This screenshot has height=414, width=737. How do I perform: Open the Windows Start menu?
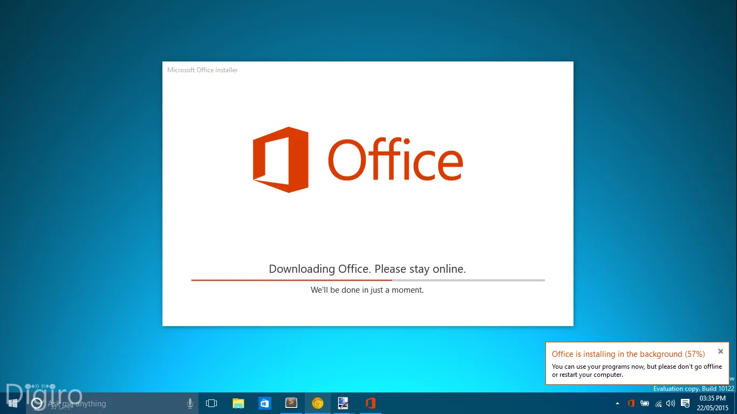13,403
